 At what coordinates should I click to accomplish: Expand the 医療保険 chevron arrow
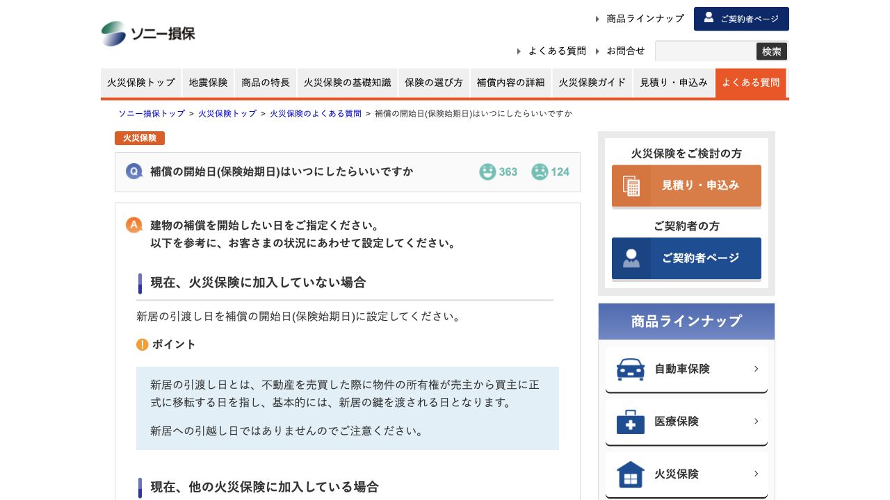point(756,422)
